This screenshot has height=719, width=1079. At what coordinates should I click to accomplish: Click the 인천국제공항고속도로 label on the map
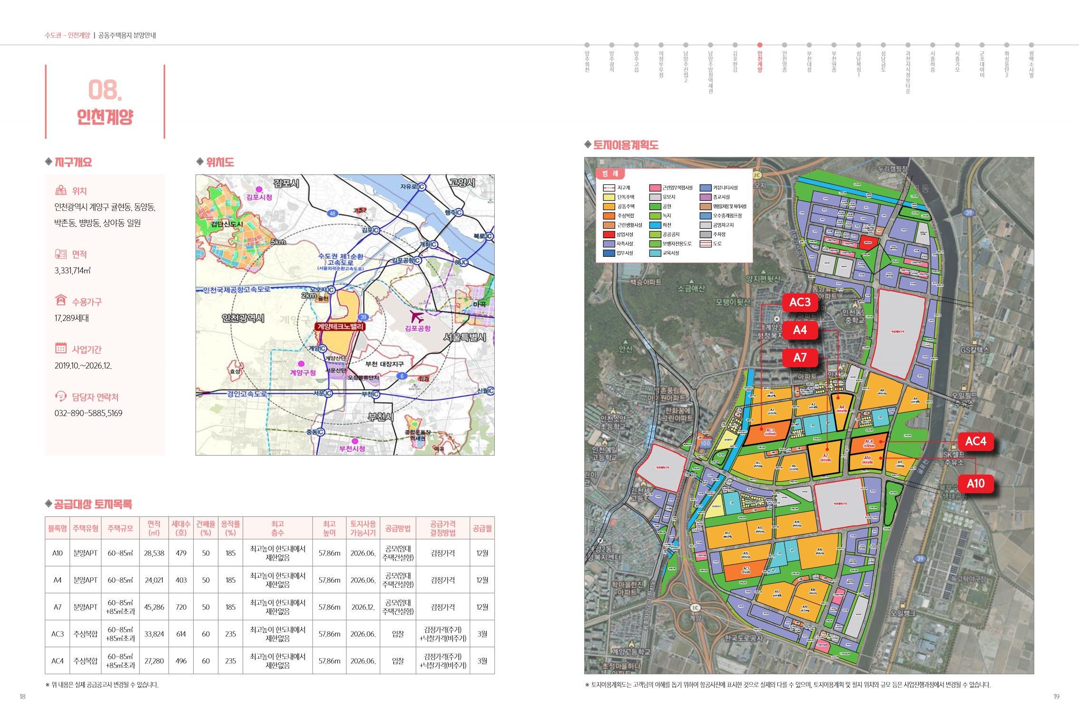click(x=236, y=290)
